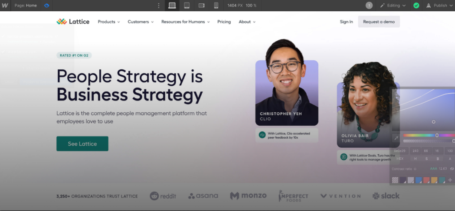Expand the Customers nav dropdown
This screenshot has width=455, height=211.
141,22
